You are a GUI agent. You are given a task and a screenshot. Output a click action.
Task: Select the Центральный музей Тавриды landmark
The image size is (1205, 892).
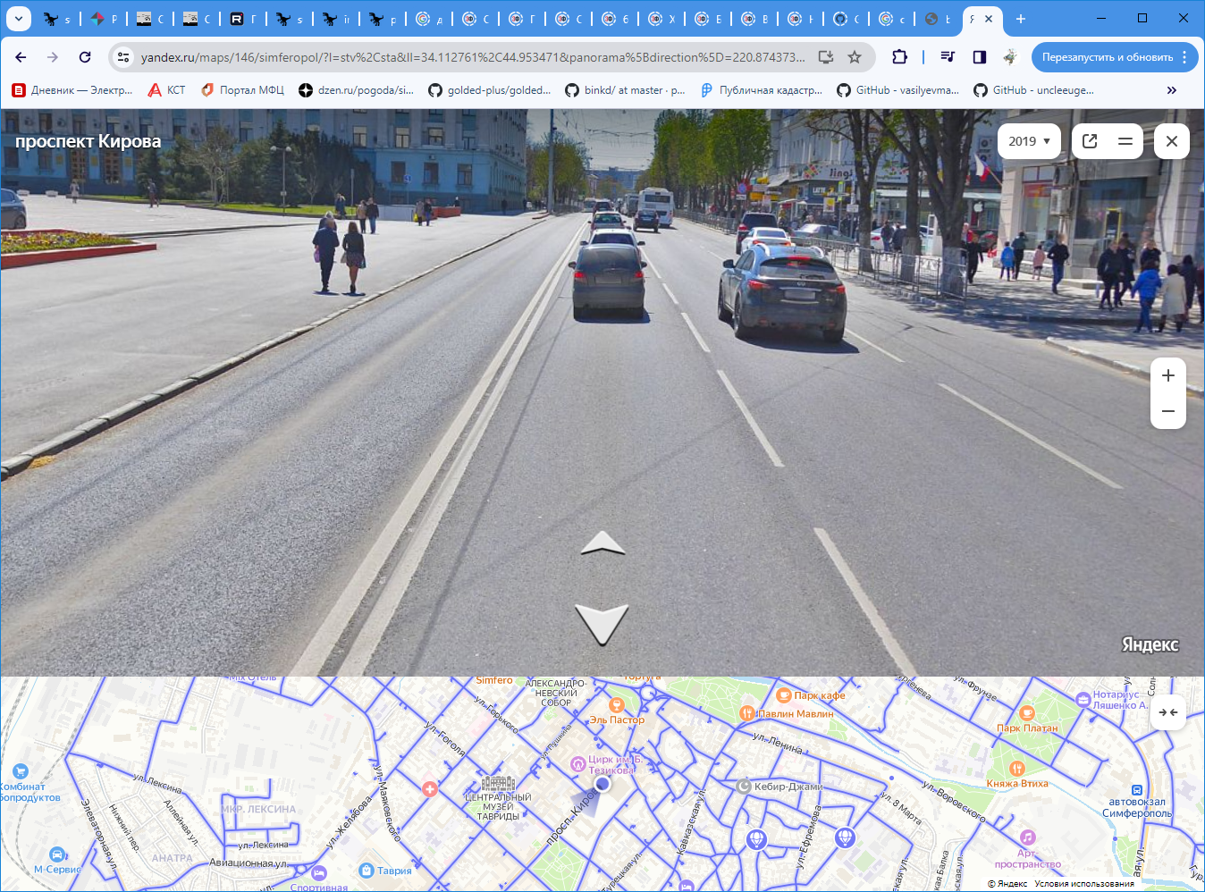(498, 786)
